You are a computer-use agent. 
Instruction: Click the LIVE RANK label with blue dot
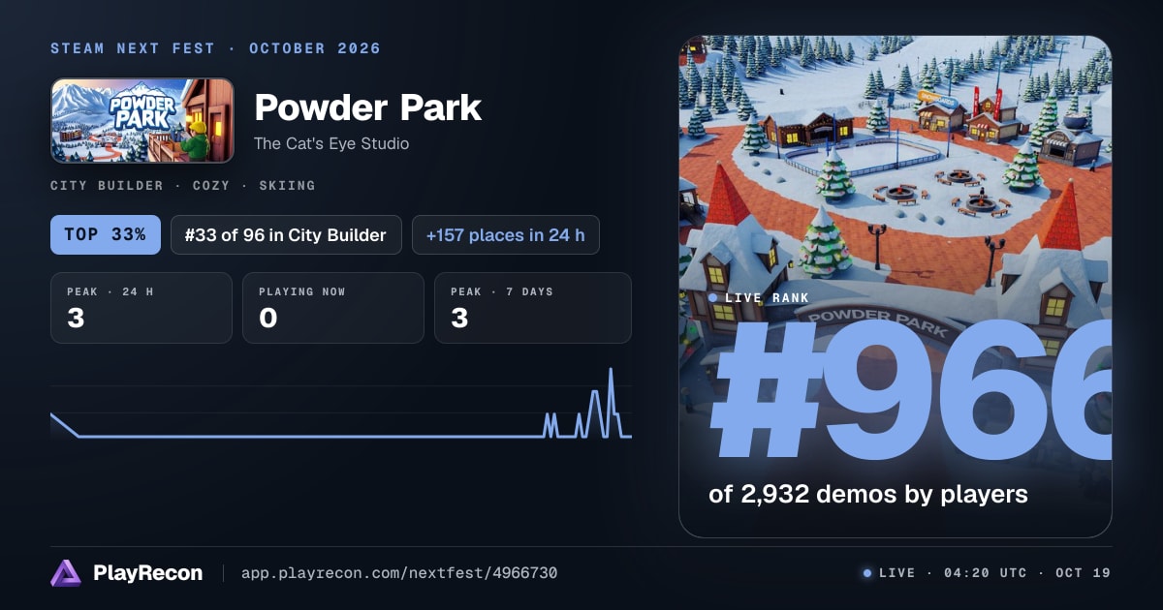tap(758, 297)
